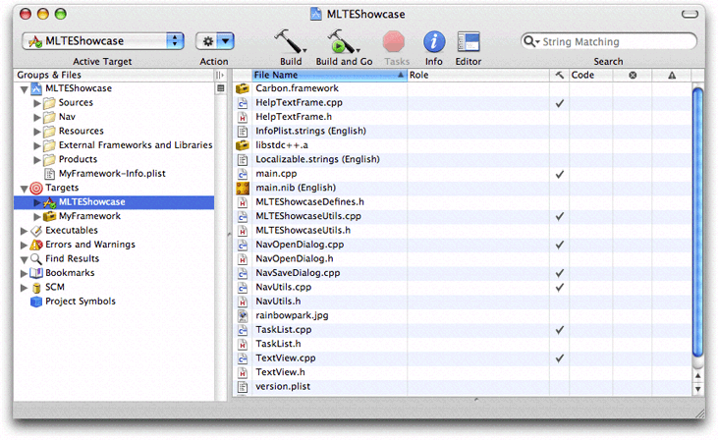Screen dimensions: 718x440
Task: Click the Project Symbols cube icon
Action: 36,302
